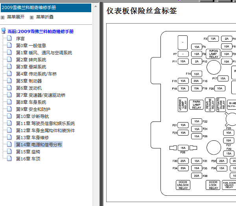This screenshot has height=206, width=236.
Task: Select 第8章 车身系统
Action: coord(31,102)
